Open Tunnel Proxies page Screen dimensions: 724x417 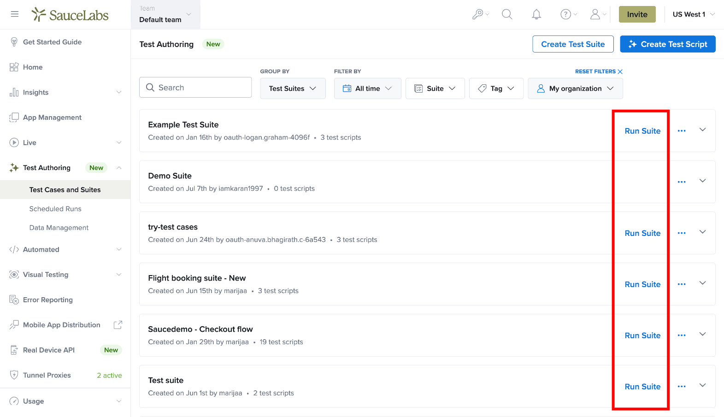(47, 375)
